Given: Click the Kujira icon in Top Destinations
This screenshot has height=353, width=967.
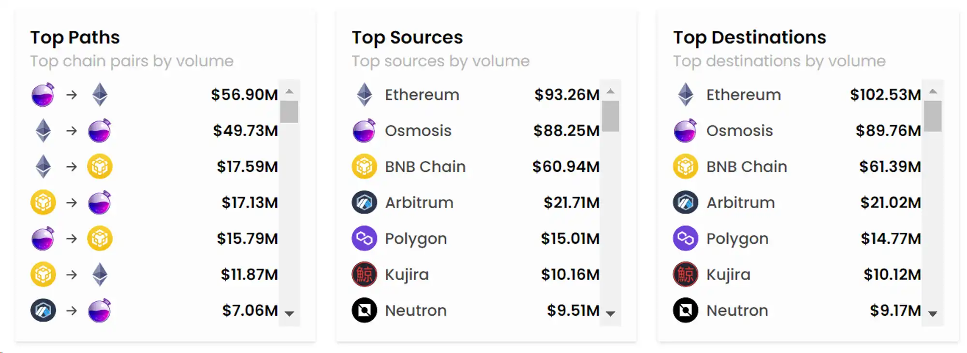Looking at the screenshot, I should [x=685, y=274].
